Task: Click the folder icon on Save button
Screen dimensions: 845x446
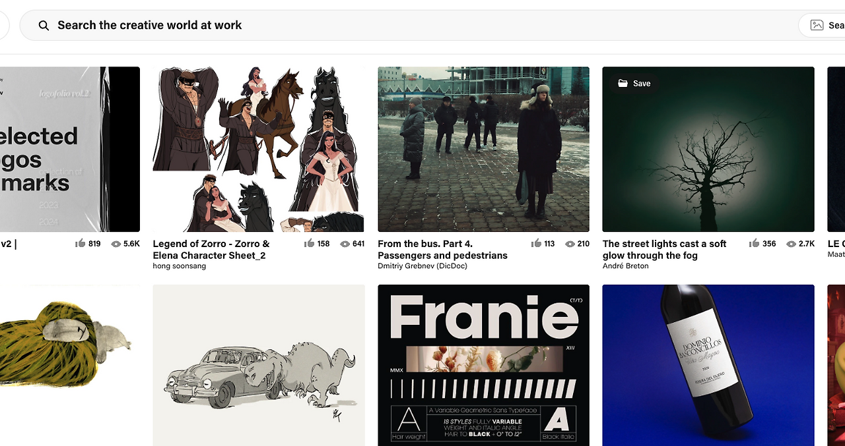Action: (623, 84)
